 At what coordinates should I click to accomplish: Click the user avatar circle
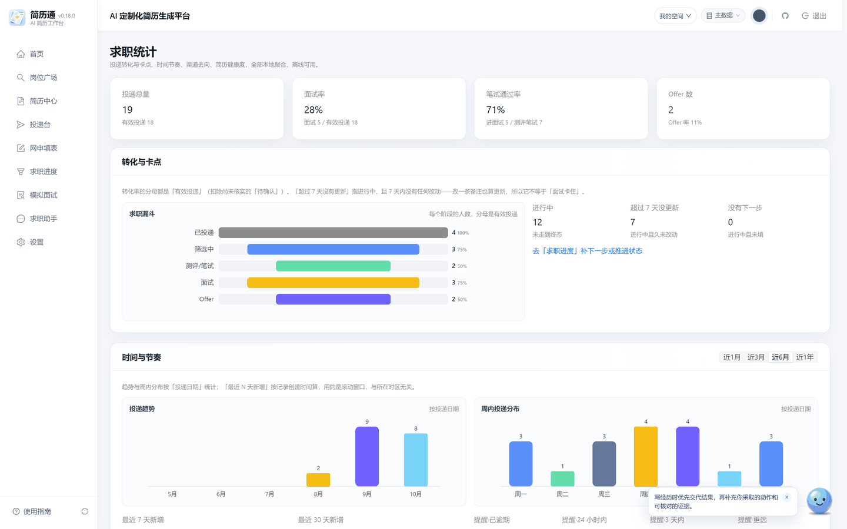click(x=759, y=16)
